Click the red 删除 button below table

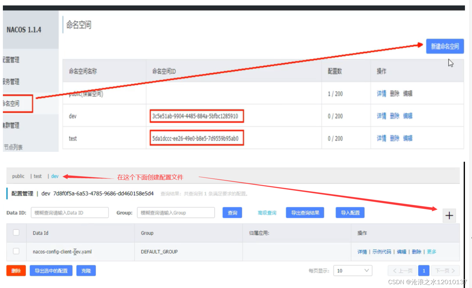[16, 271]
